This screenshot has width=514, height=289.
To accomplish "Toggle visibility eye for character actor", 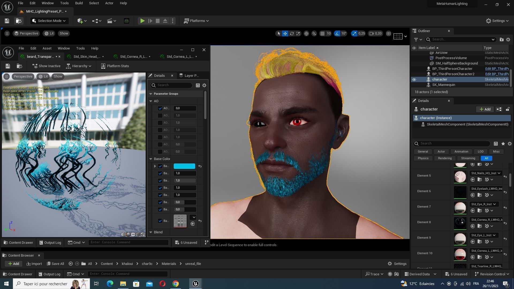I will (414, 79).
